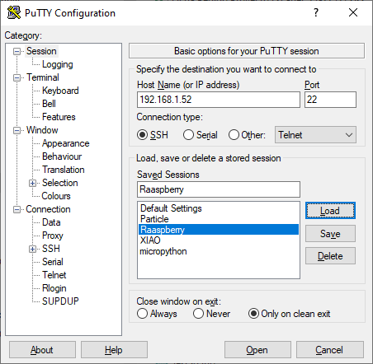This screenshot has height=364, width=373.
Task: Collapse the Connection category
Action: [x=17, y=210]
